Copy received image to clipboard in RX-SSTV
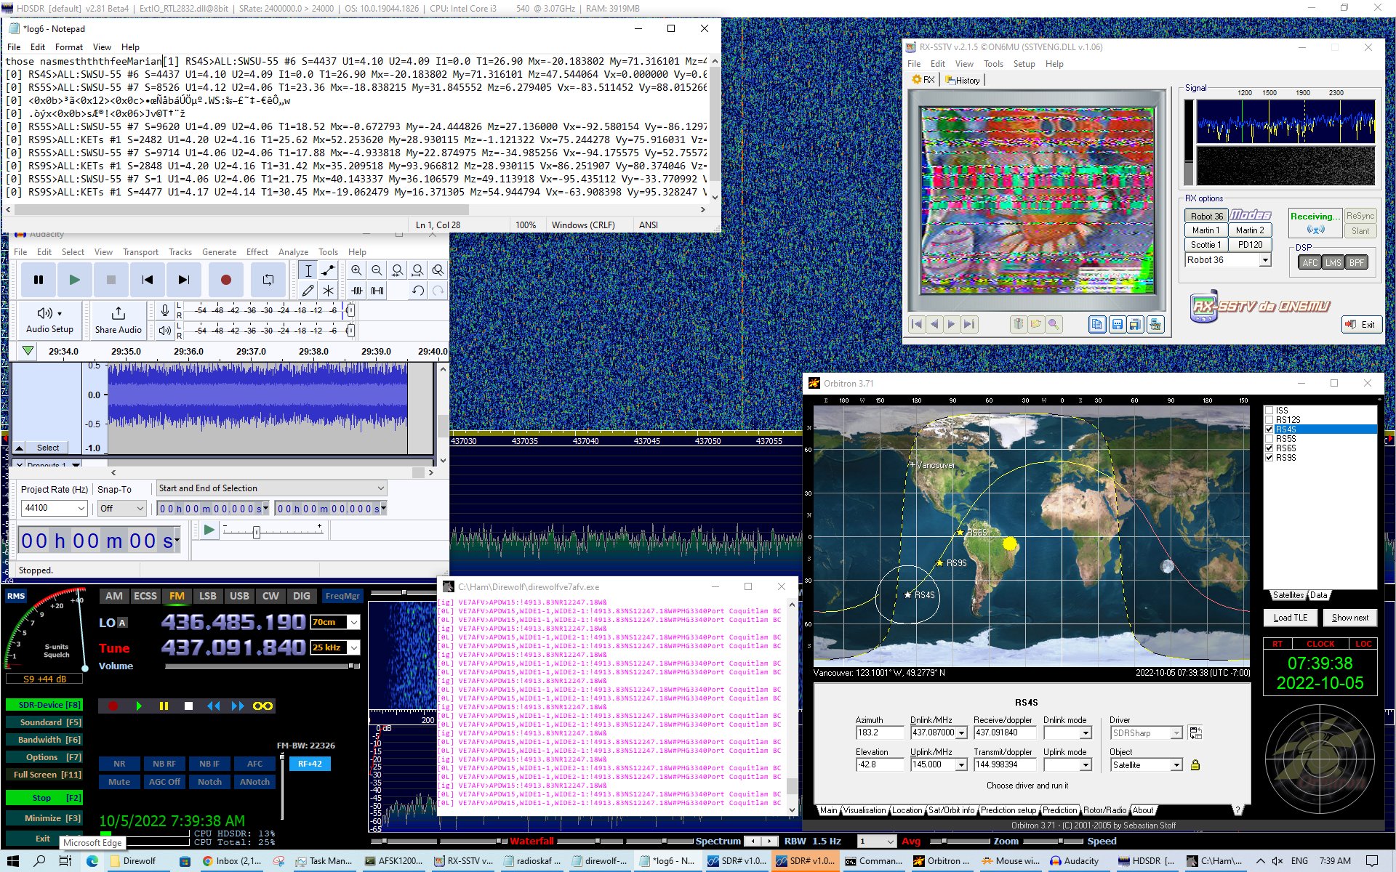Screen dimensions: 1396x872 coord(1096,325)
